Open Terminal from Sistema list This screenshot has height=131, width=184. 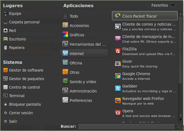point(17,96)
